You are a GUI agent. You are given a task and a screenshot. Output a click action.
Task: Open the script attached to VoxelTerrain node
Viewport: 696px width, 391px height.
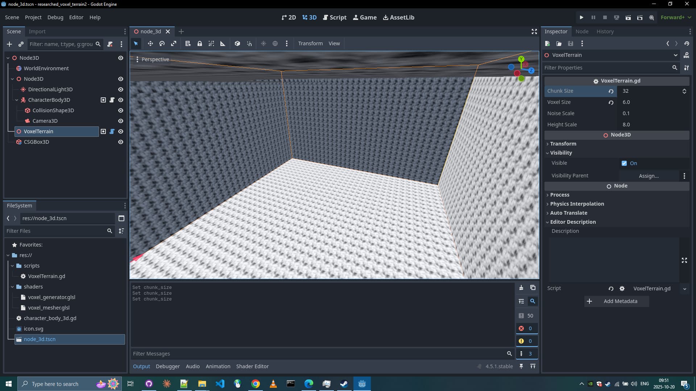tap(112, 131)
